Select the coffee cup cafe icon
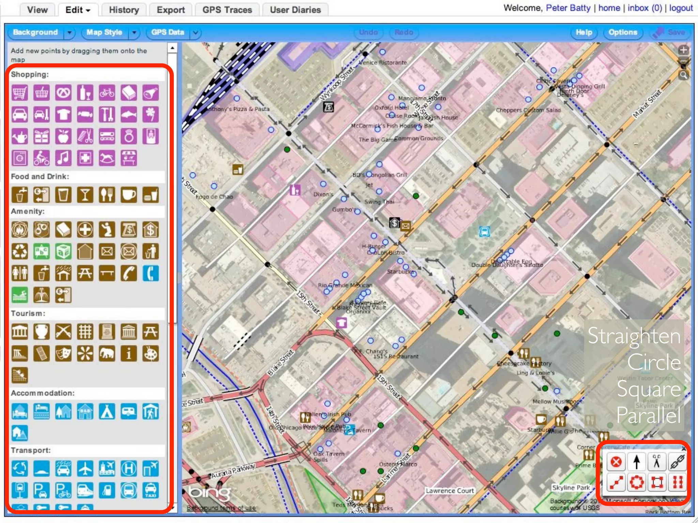698x523 pixels. point(128,195)
